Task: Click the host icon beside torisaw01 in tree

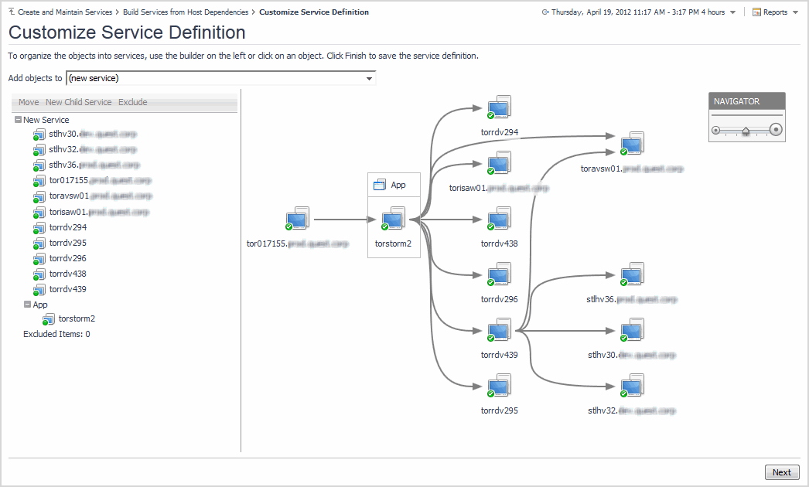Action: 39,213
